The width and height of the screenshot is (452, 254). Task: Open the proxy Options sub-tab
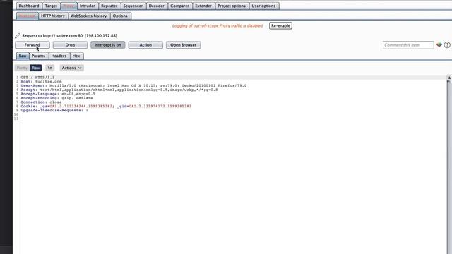click(x=120, y=16)
